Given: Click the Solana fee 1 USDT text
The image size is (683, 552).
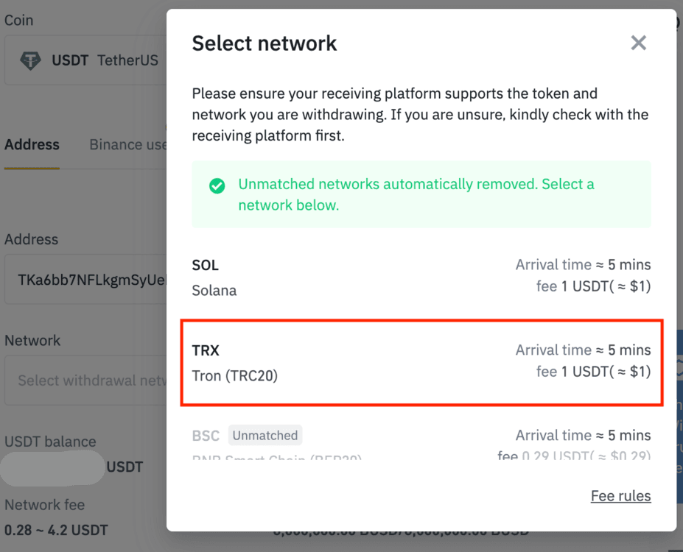Looking at the screenshot, I should (x=593, y=286).
